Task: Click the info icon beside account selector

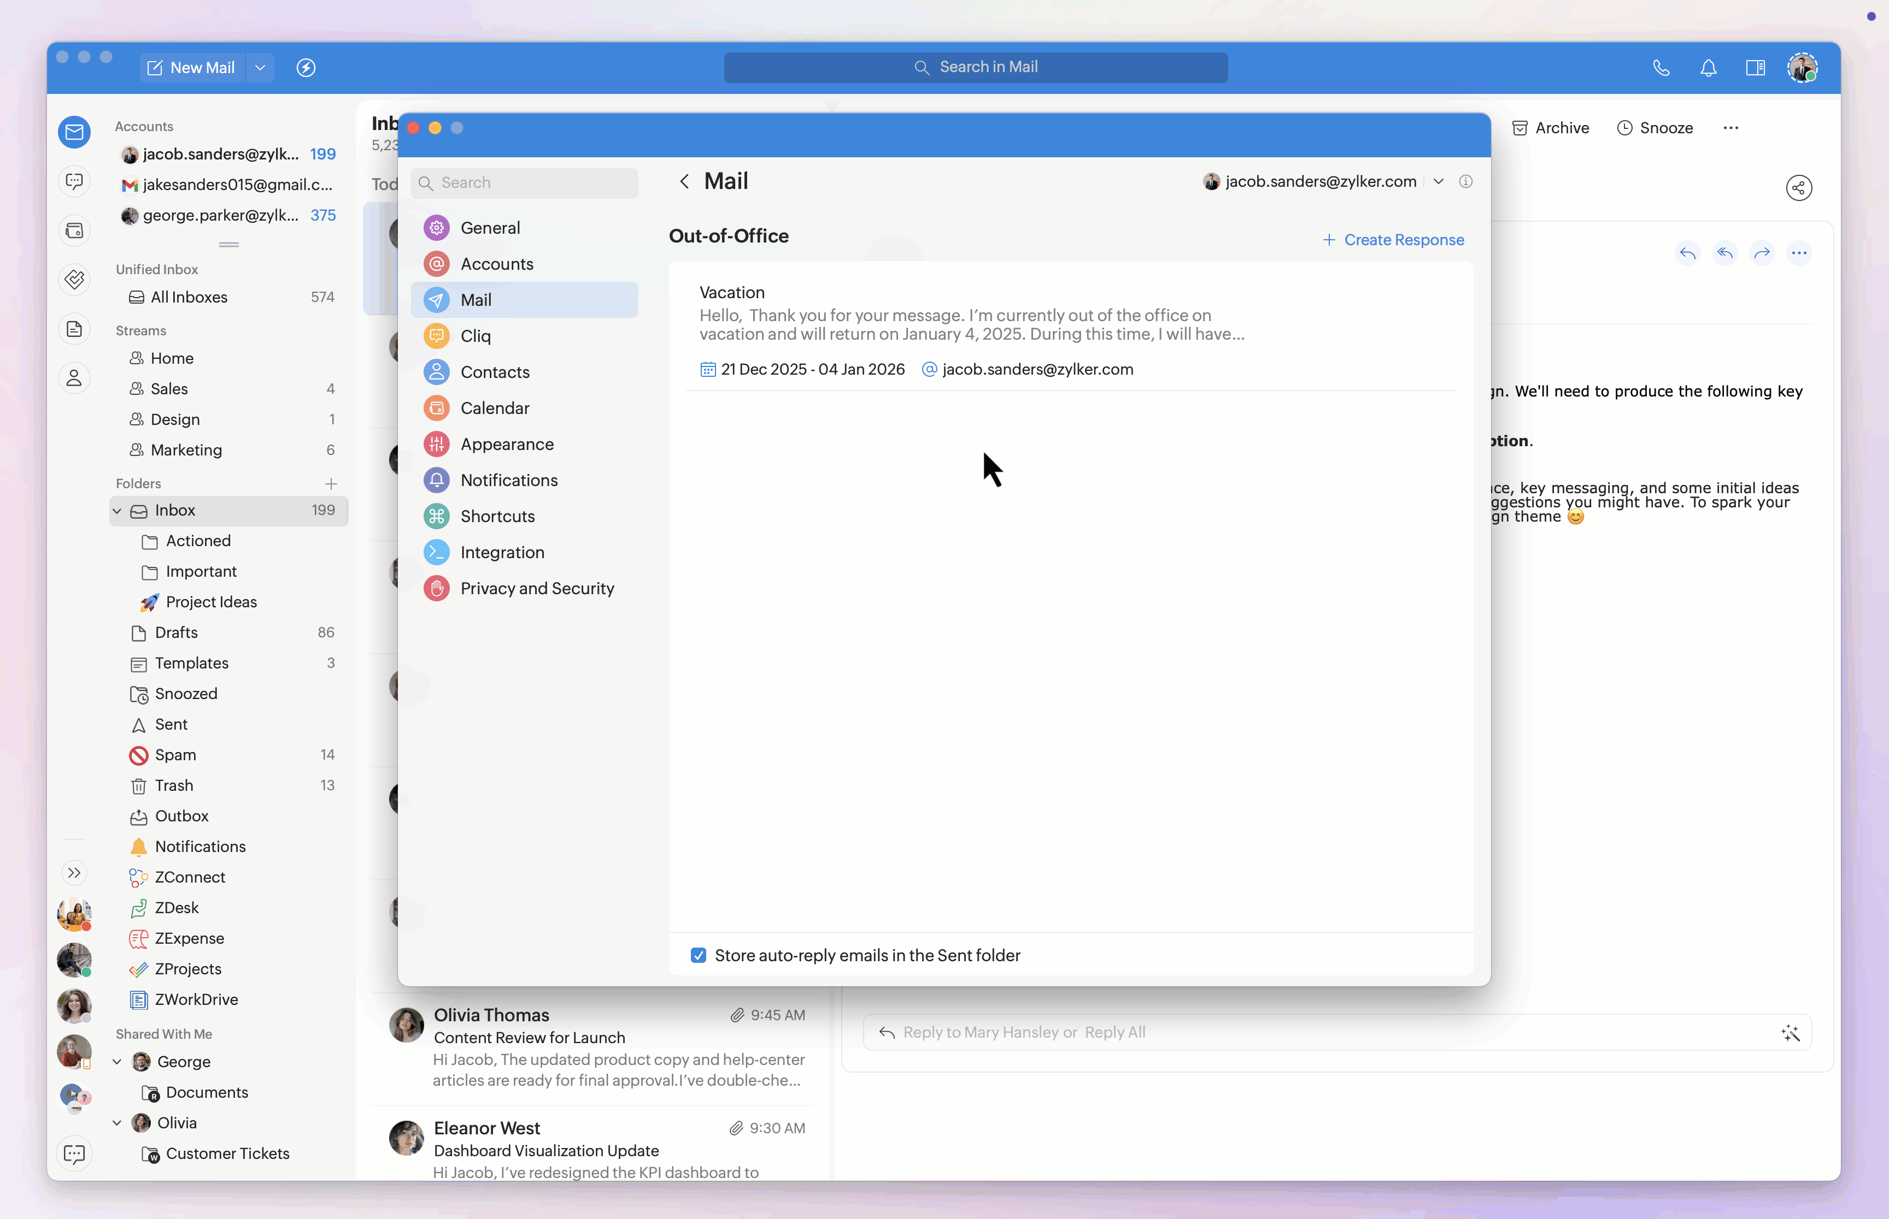Action: pos(1465,182)
